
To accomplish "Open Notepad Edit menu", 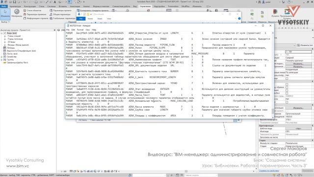I will click(73, 29).
